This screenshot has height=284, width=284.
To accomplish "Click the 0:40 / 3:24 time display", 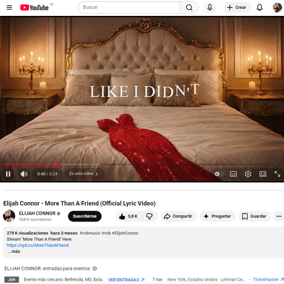I will coord(47,174).
